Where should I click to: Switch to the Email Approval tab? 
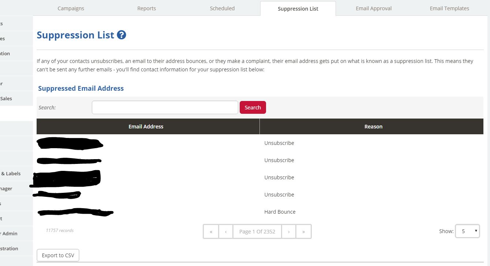click(x=373, y=8)
